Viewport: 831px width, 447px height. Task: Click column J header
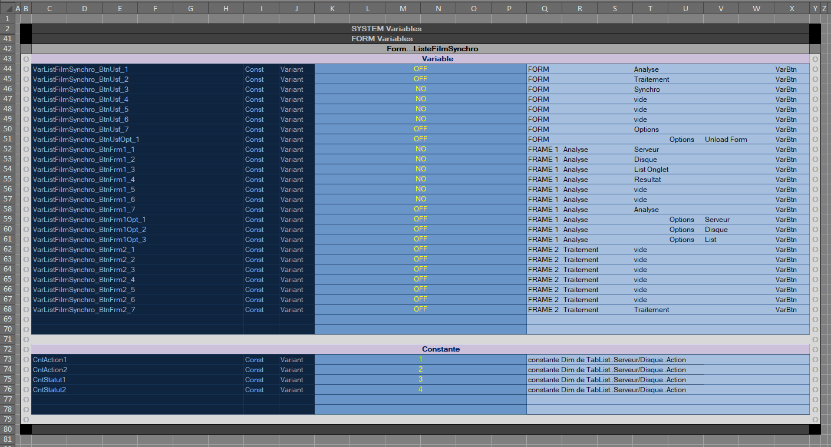[296, 8]
